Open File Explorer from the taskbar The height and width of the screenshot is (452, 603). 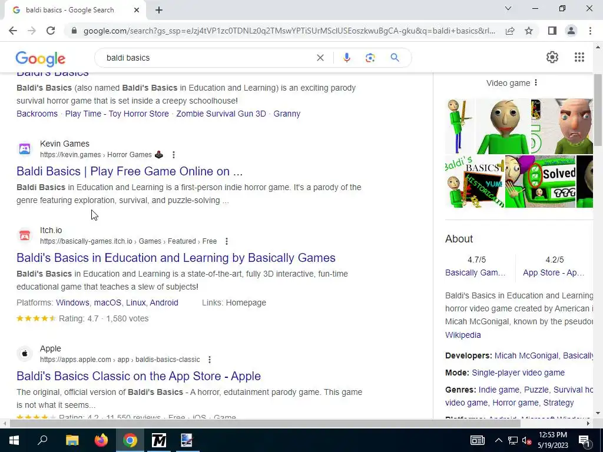point(72,440)
